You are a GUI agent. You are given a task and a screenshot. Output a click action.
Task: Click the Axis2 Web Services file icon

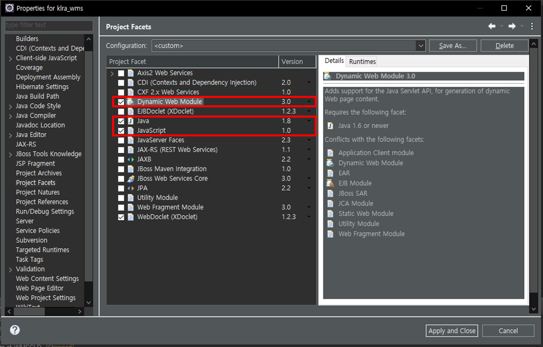(x=131, y=73)
